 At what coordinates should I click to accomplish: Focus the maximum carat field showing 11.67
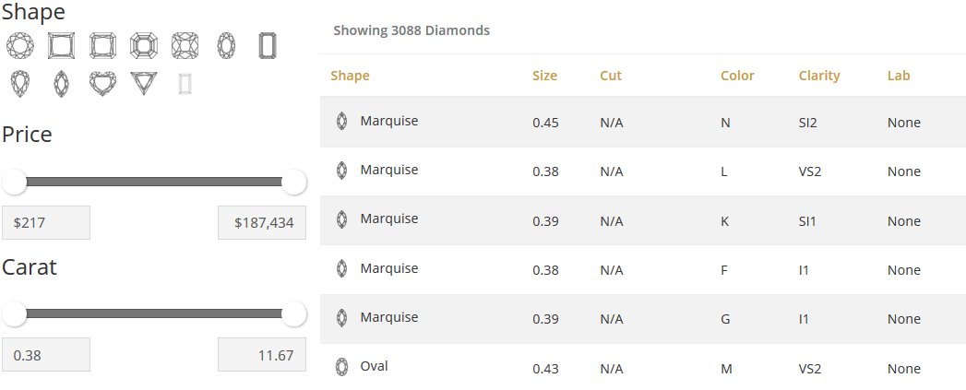pos(262,355)
